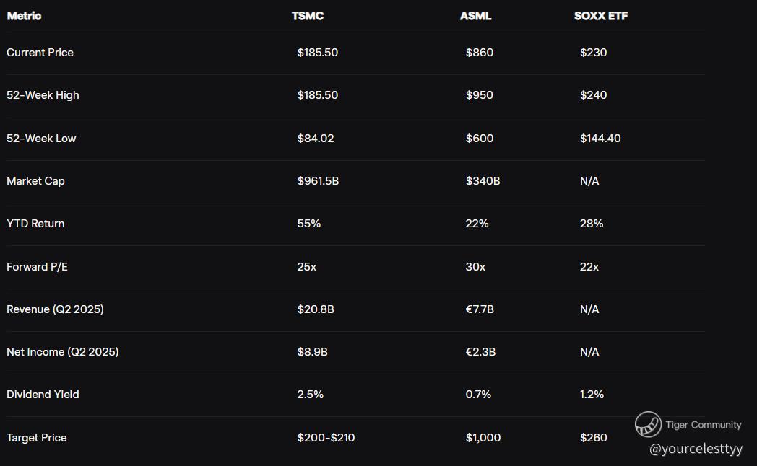The height and width of the screenshot is (466, 757).
Task: Select SOXX ETF's 52-Week Low value $144.40
Action: coord(600,138)
